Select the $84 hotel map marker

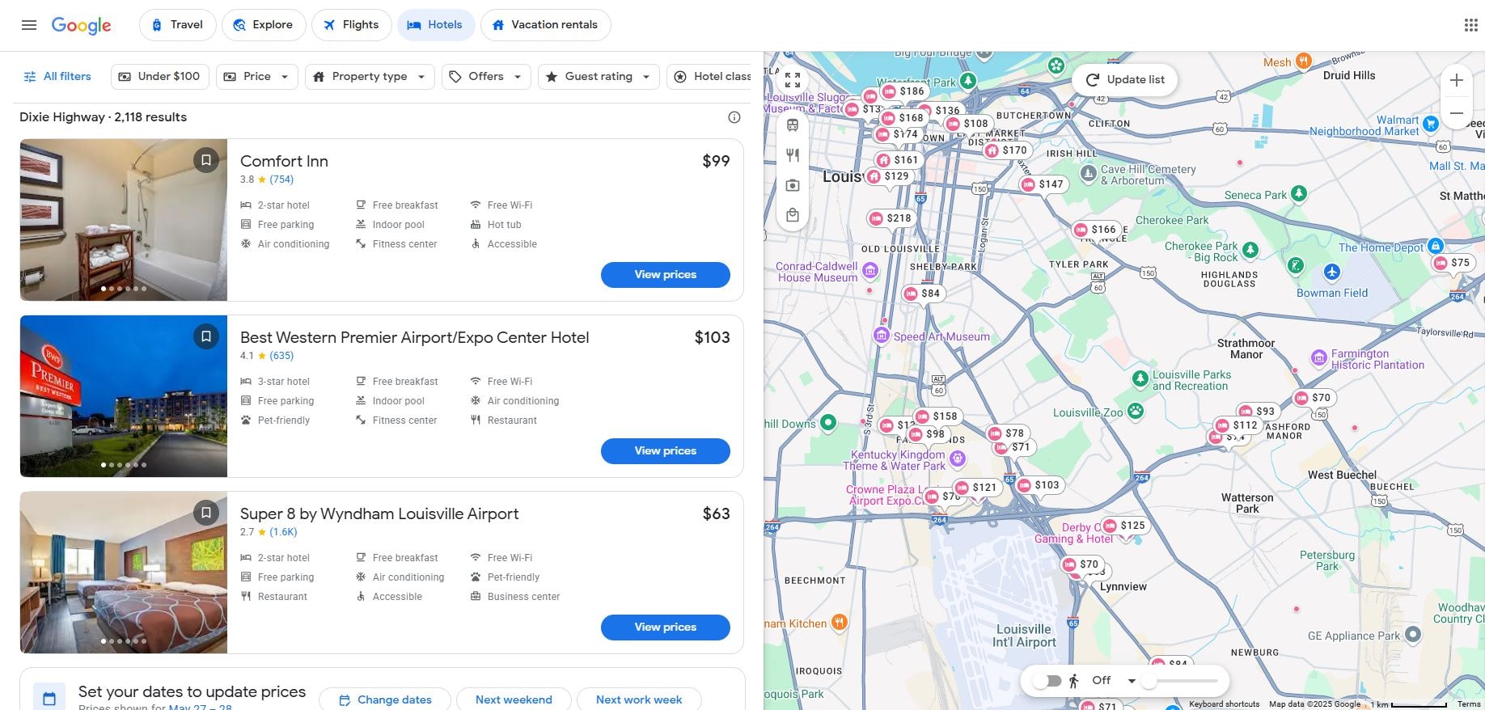pyautogui.click(x=922, y=294)
